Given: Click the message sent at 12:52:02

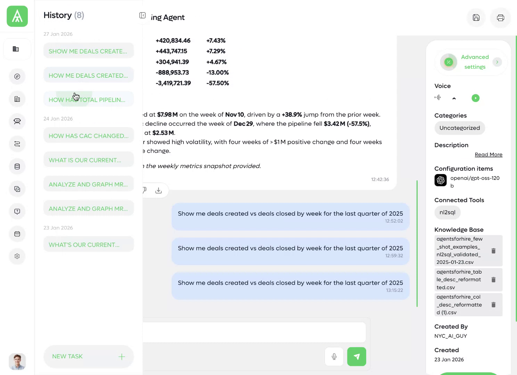Looking at the screenshot, I should coord(290,217).
